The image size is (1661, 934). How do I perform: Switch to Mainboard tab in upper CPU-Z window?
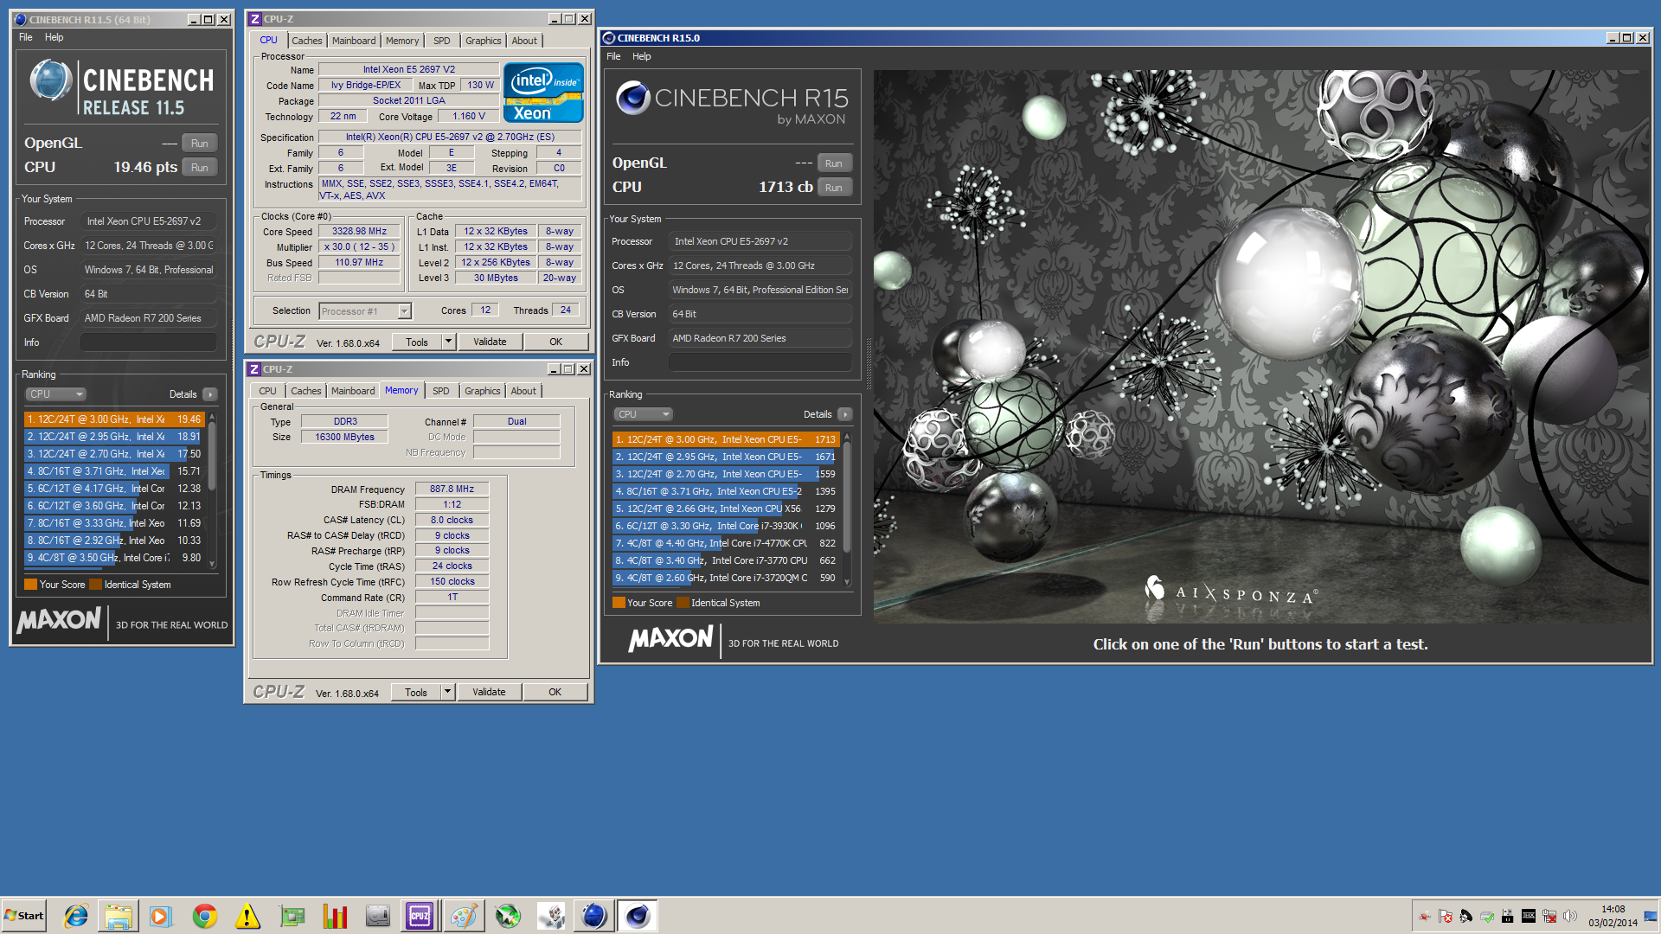[354, 41]
